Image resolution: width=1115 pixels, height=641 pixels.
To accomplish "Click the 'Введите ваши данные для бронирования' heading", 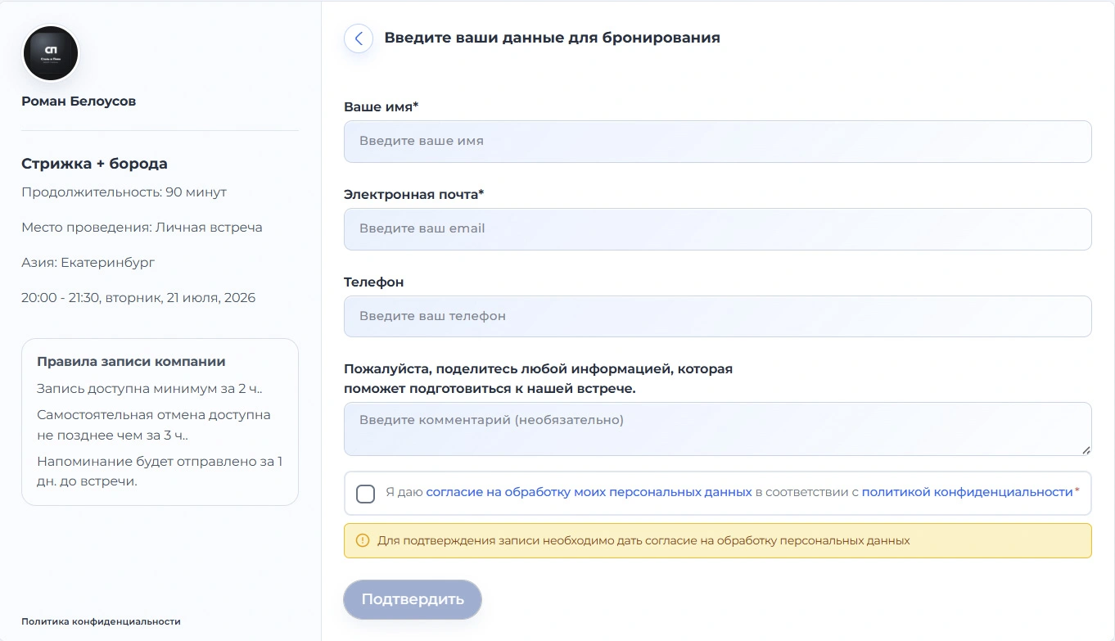I will pyautogui.click(x=553, y=38).
